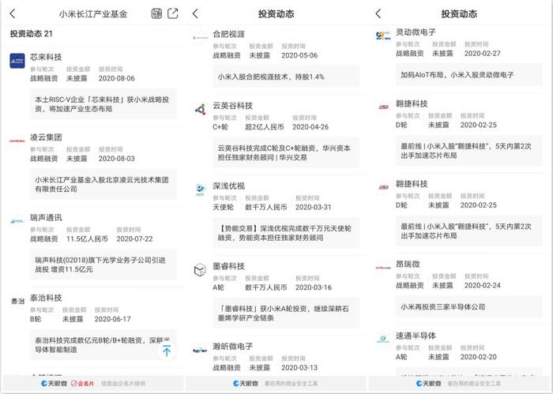Open 合肥视涯 company name
Viewport: 553px width, 394px height.
(x=228, y=34)
